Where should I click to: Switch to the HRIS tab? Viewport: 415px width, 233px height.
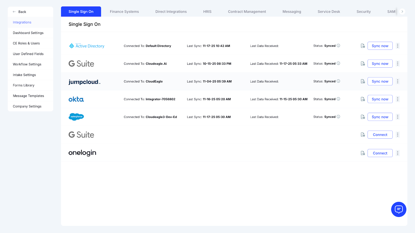pyautogui.click(x=207, y=12)
